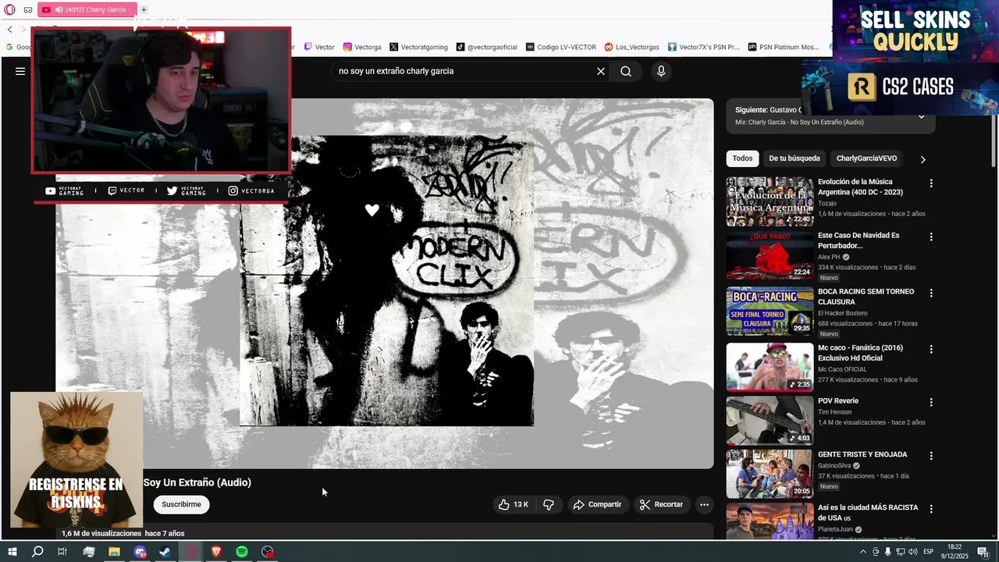Open Brave browser from the taskbar

216,552
